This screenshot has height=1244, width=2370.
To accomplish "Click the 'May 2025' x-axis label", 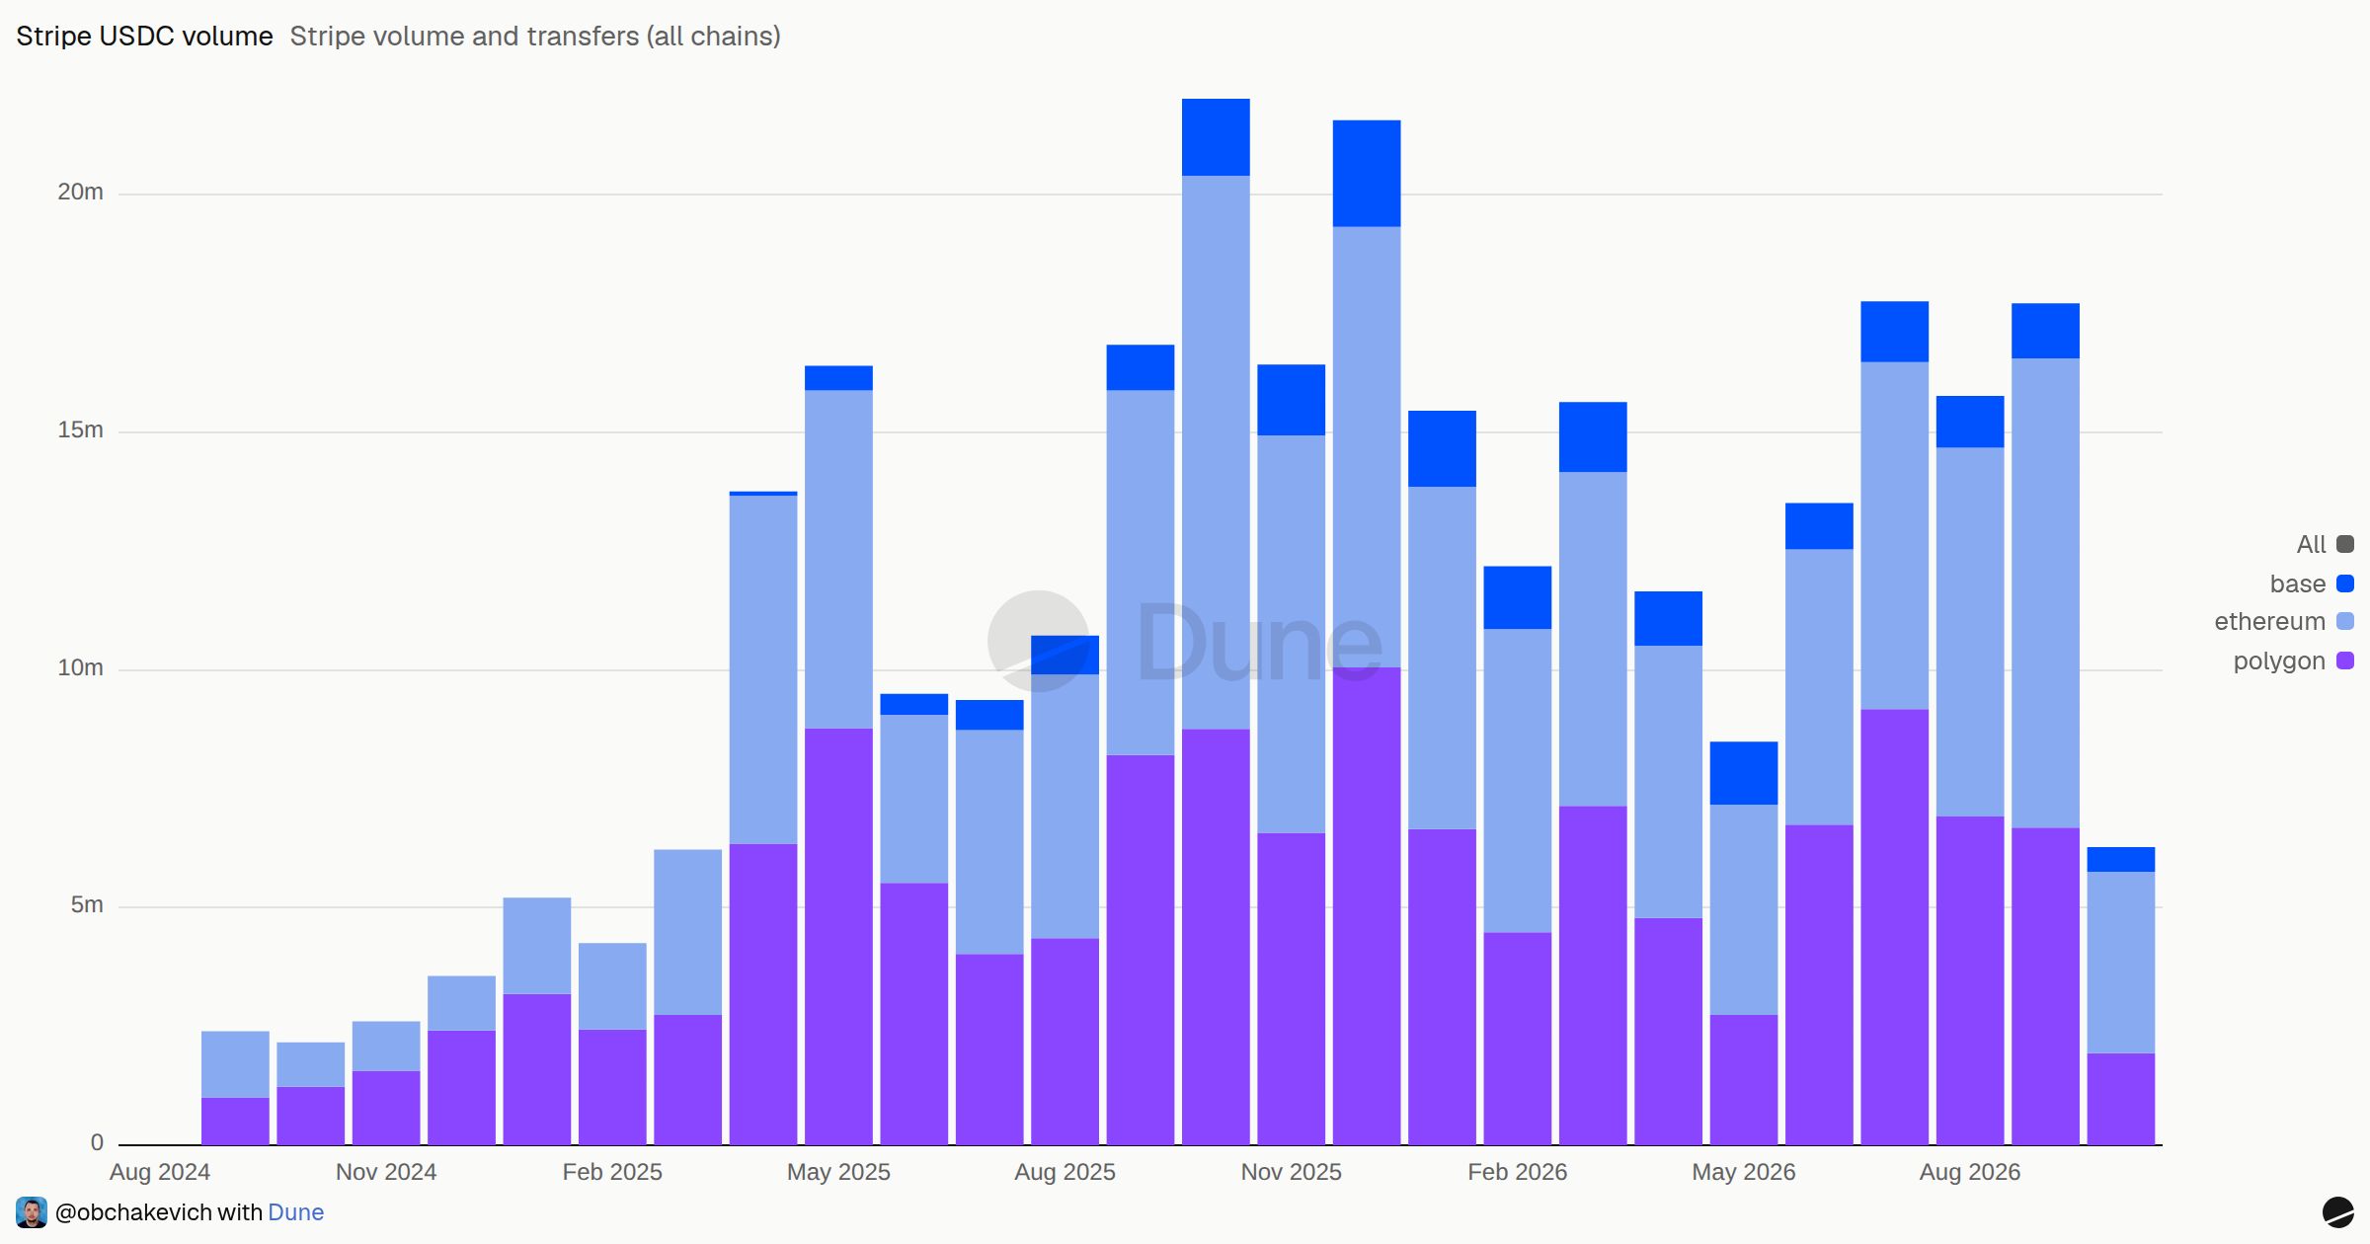I will pyautogui.click(x=838, y=1172).
